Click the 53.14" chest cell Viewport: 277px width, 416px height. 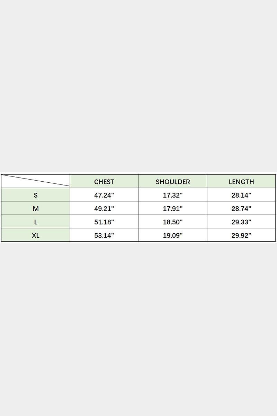click(104, 235)
